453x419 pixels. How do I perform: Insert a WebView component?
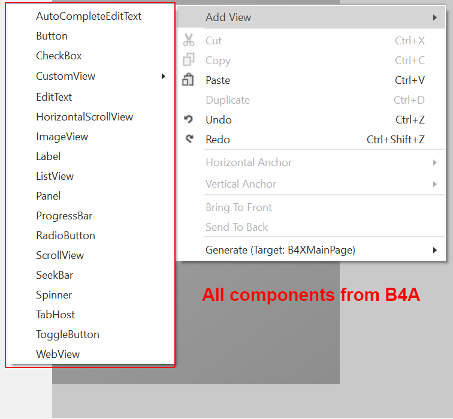click(x=58, y=354)
